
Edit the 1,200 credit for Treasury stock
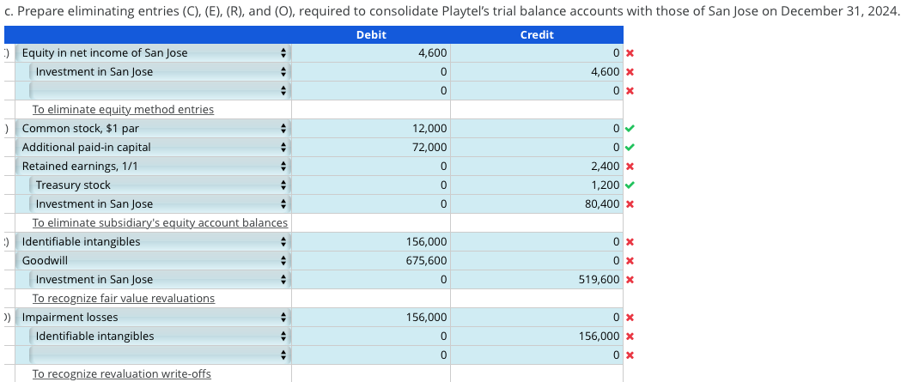(x=537, y=185)
